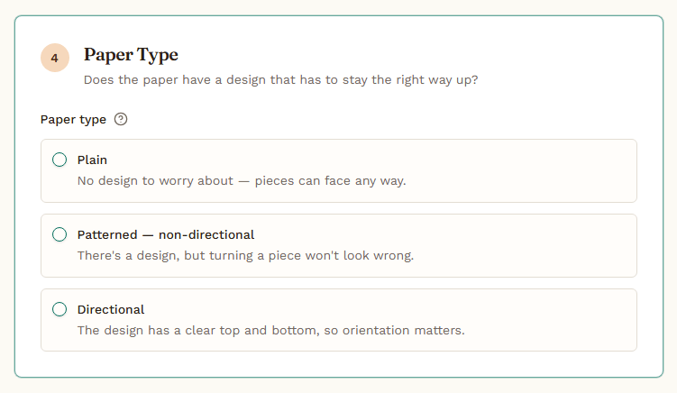Open the help tooltip beside Paper type
Image resolution: width=677 pixels, height=393 pixels.
coord(121,119)
